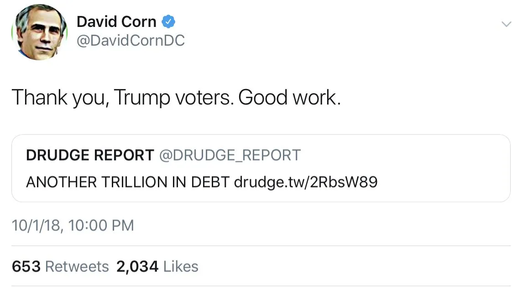Click the 2,034 like count number
This screenshot has width=512, height=288.
pyautogui.click(x=137, y=267)
